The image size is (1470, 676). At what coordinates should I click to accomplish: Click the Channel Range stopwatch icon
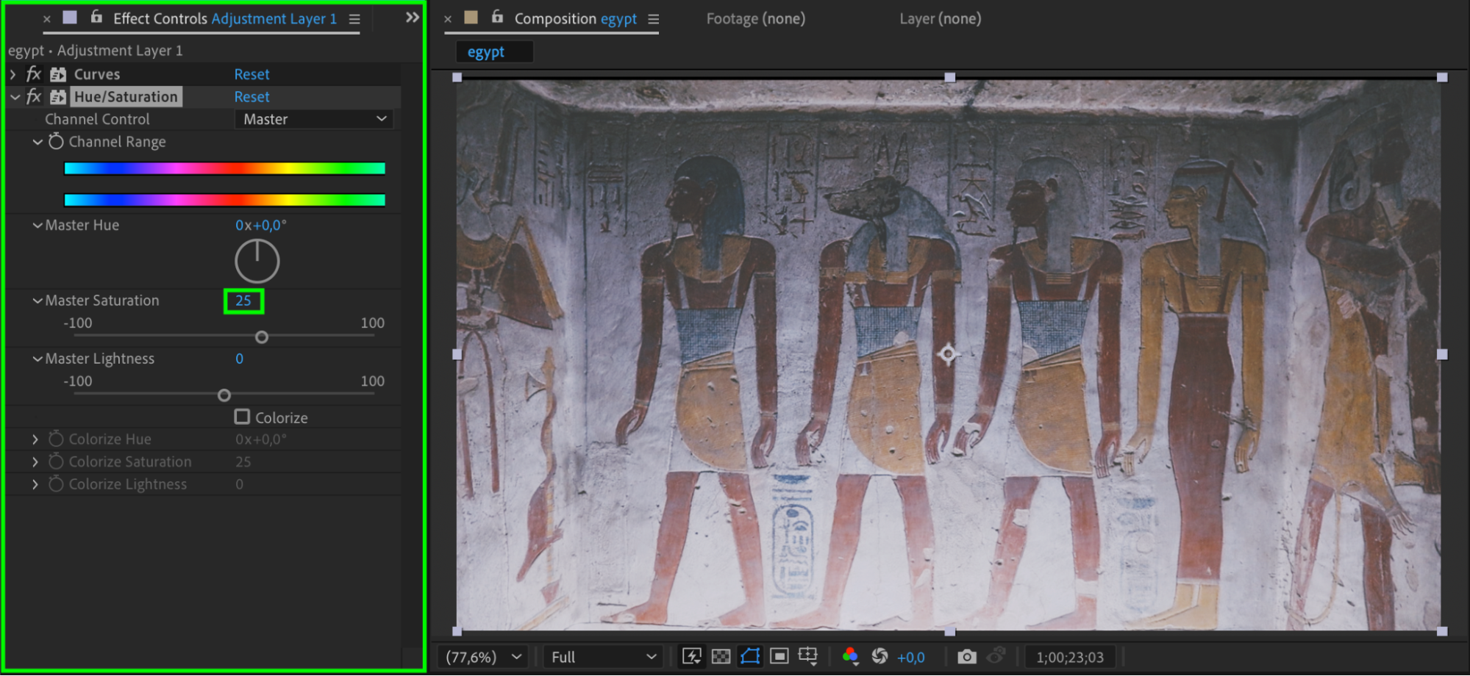tap(56, 141)
